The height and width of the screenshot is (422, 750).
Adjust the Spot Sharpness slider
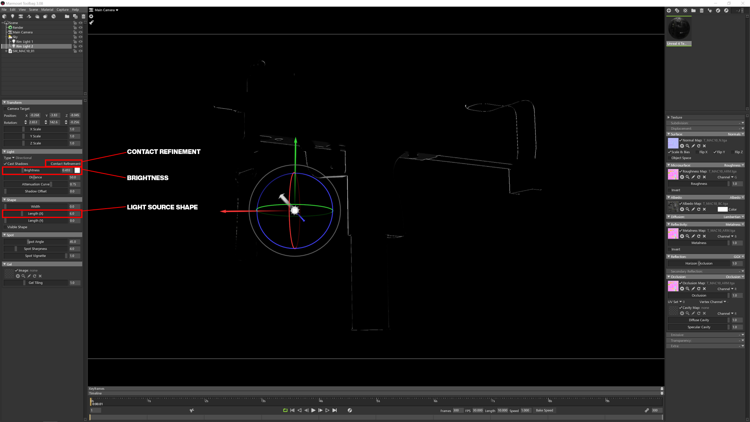pos(35,249)
